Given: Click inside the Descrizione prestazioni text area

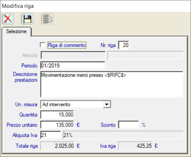Looking at the screenshot, I should 112,85.
